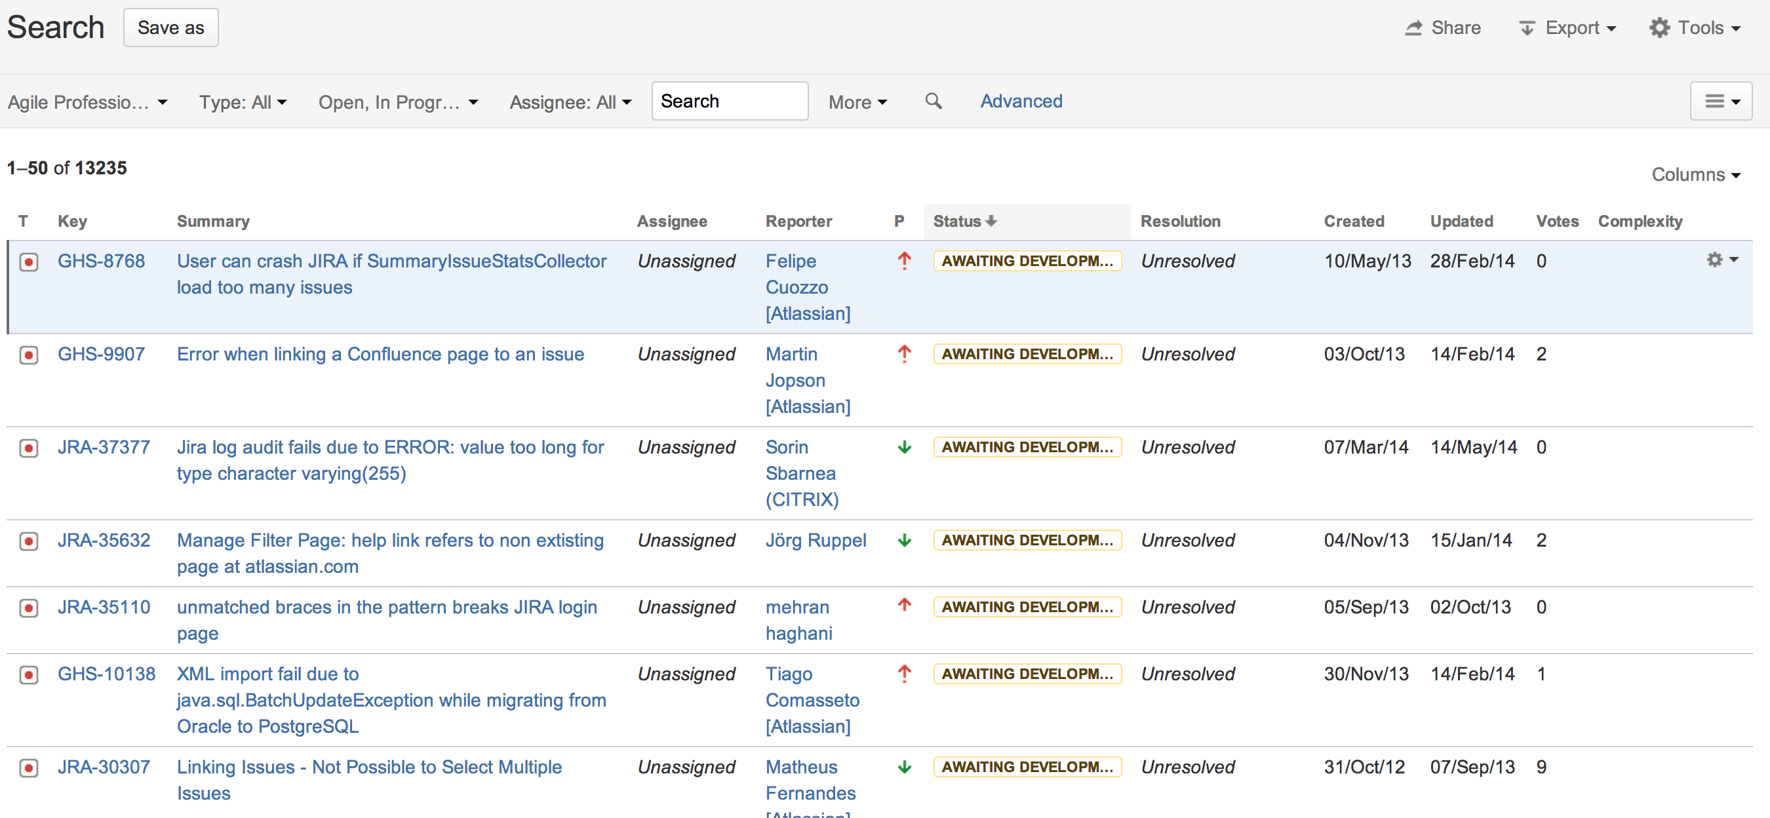The height and width of the screenshot is (818, 1770).
Task: Click priority up arrow for JRA-35110
Action: (904, 604)
